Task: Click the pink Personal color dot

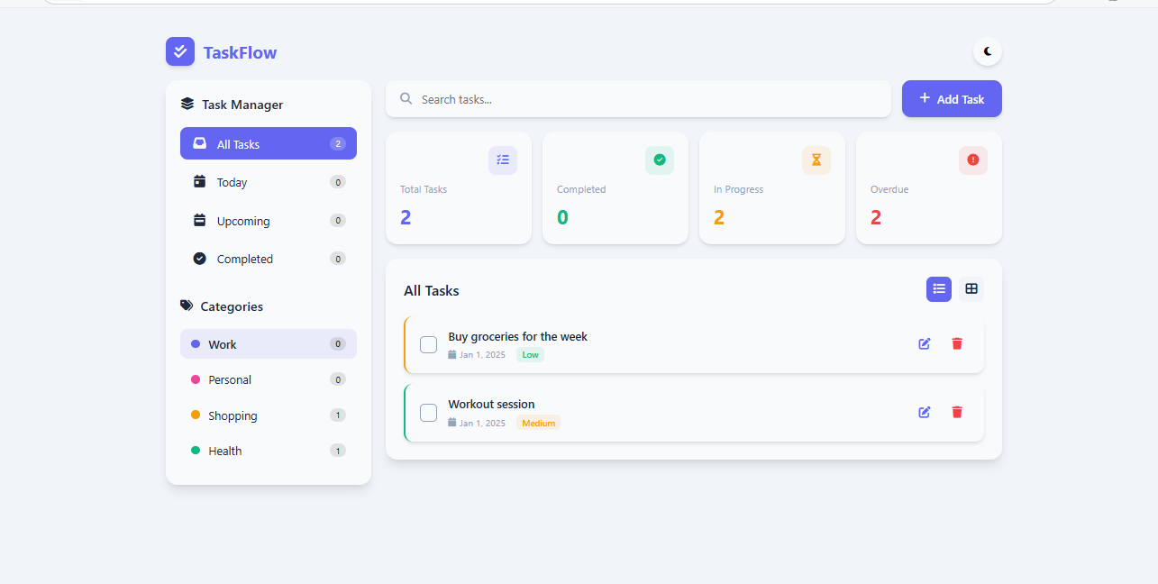Action: (x=196, y=379)
